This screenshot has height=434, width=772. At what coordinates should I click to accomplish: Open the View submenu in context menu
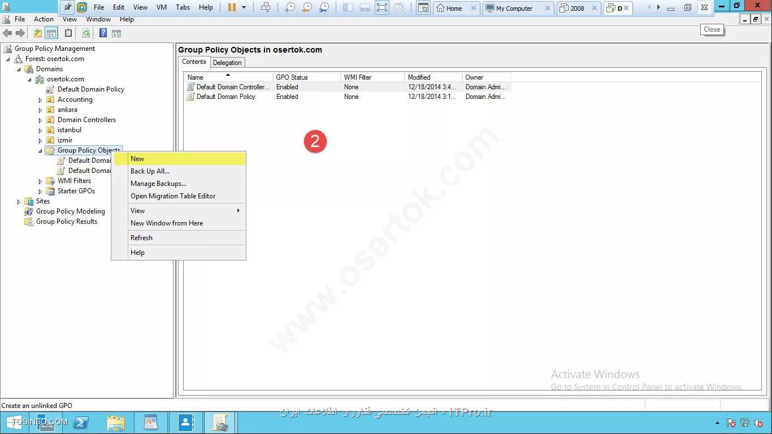pos(179,211)
